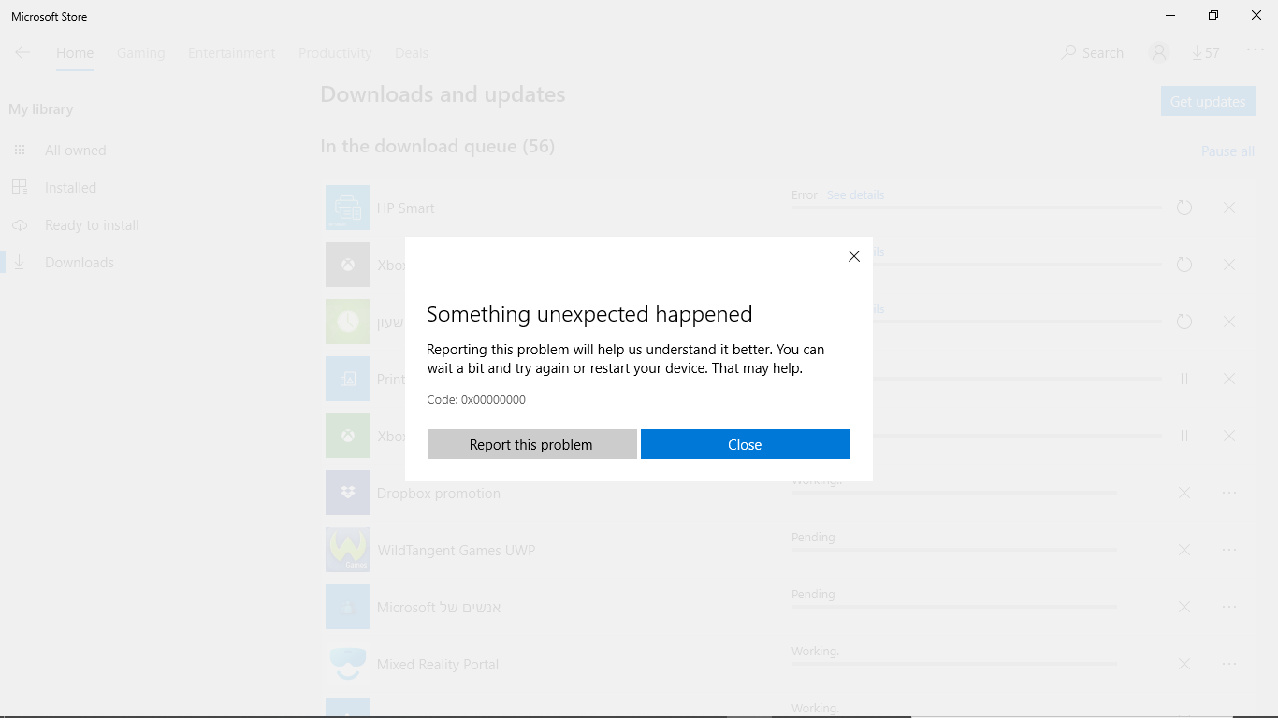Retry the HP Smart download
1278x718 pixels.
(1184, 208)
